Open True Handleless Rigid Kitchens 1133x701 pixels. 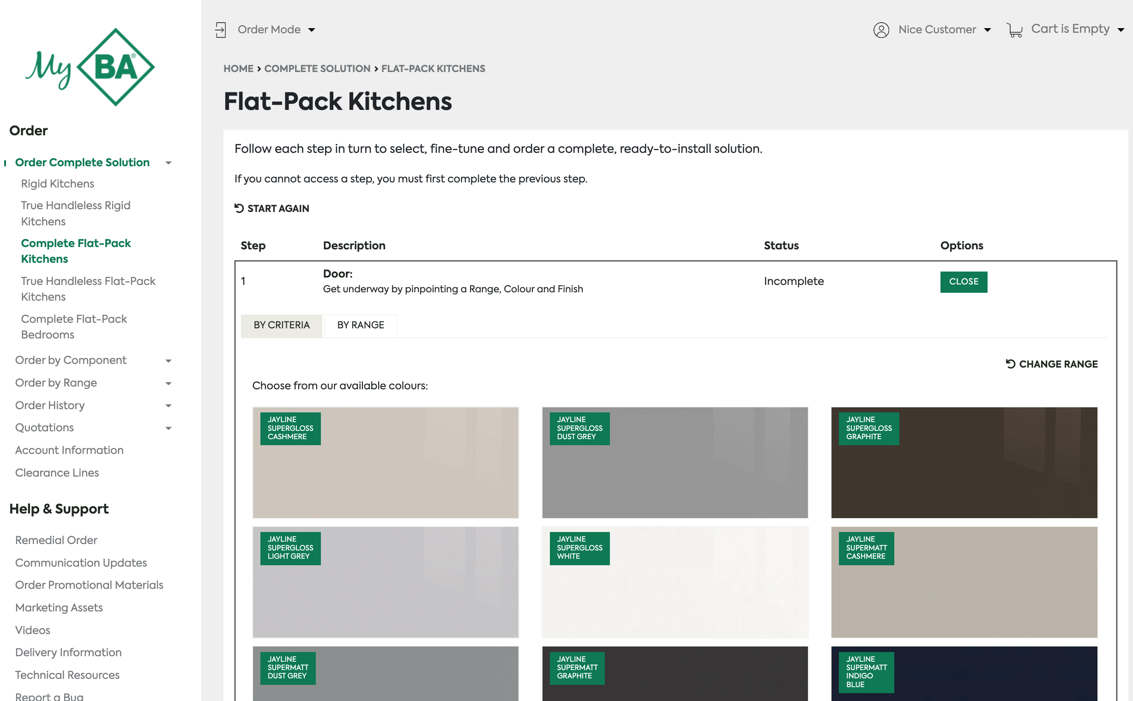(76, 213)
